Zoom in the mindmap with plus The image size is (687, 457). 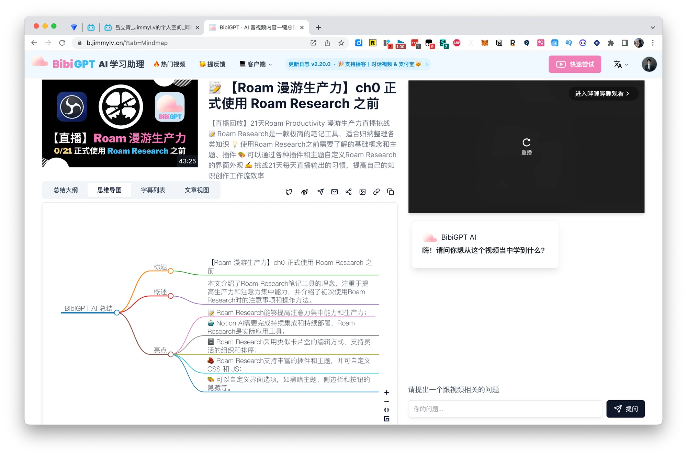click(386, 392)
